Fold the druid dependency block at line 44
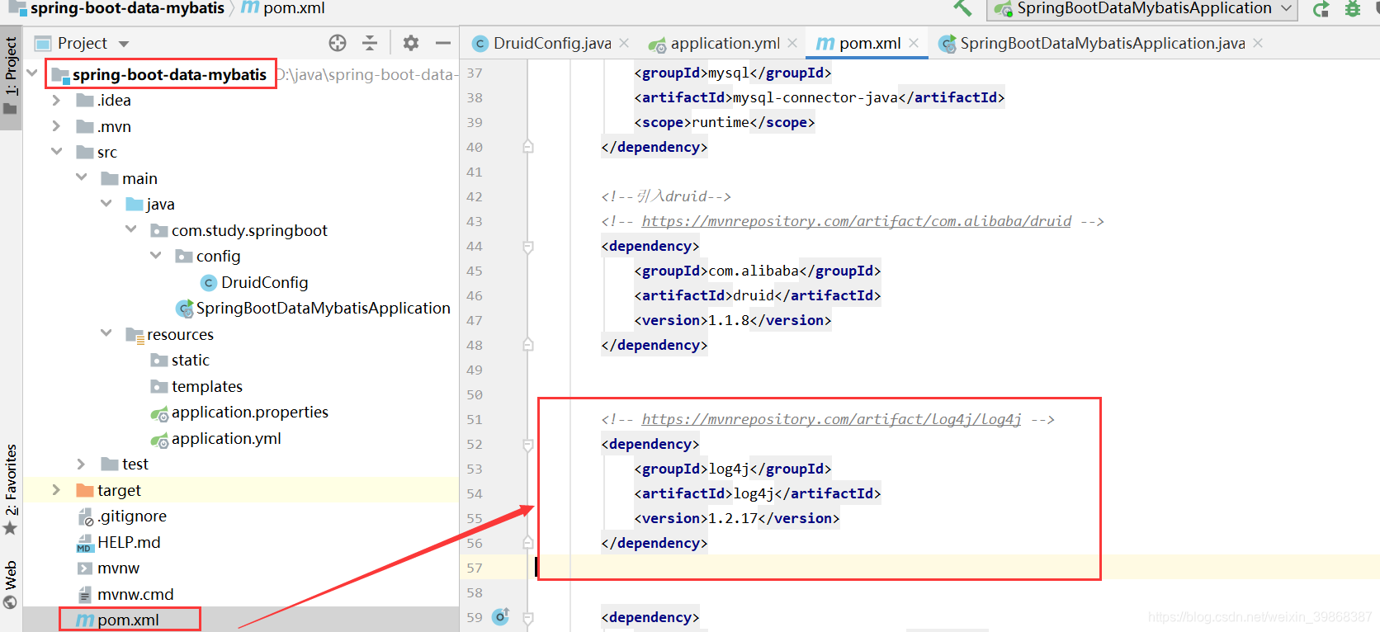This screenshot has width=1380, height=632. (x=527, y=246)
